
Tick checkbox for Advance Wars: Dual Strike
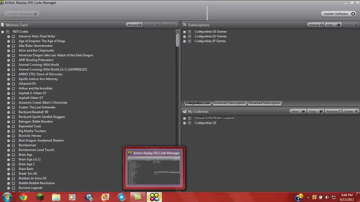(x=13, y=36)
